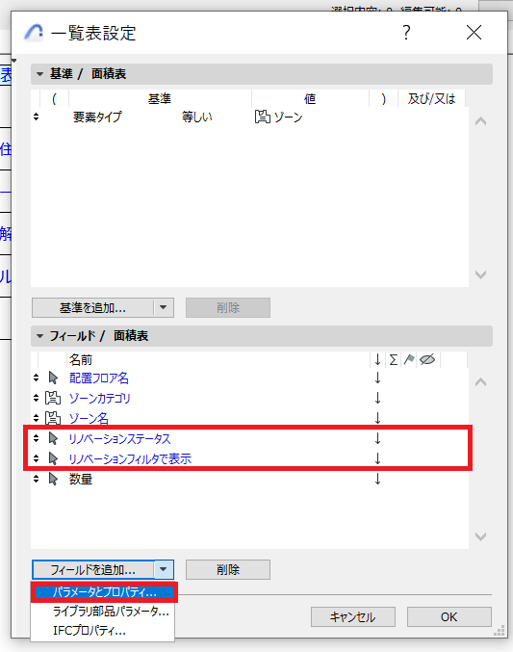Click the OK button
Image resolution: width=513 pixels, height=652 pixels.
(x=449, y=616)
